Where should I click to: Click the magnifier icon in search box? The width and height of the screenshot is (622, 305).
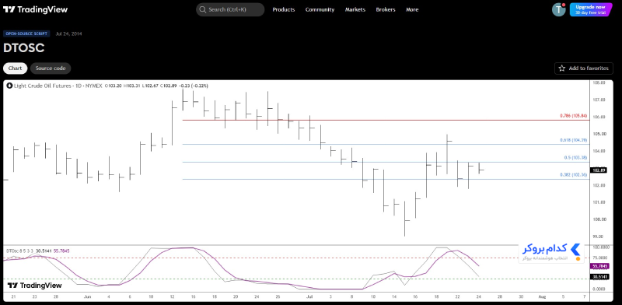click(203, 9)
